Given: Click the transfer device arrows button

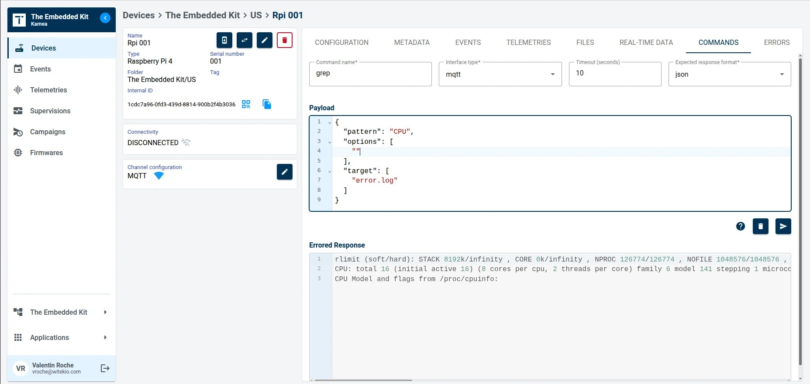Looking at the screenshot, I should point(245,40).
